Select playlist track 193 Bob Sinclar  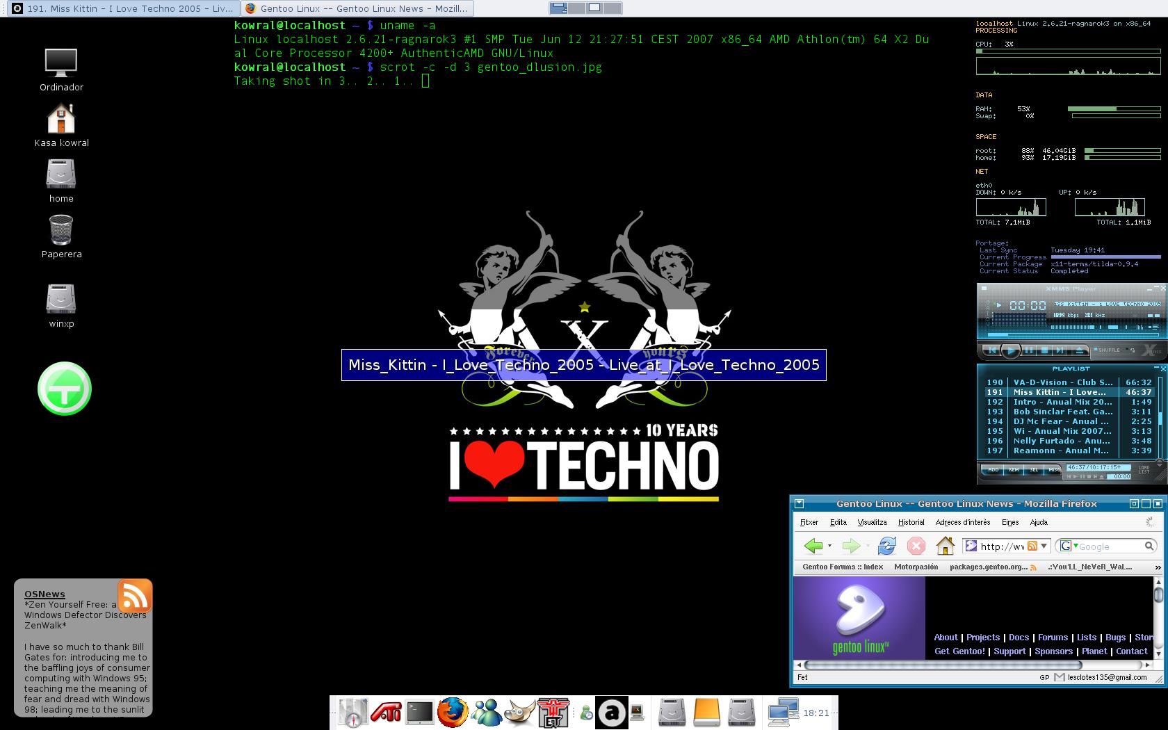(x=1069, y=412)
